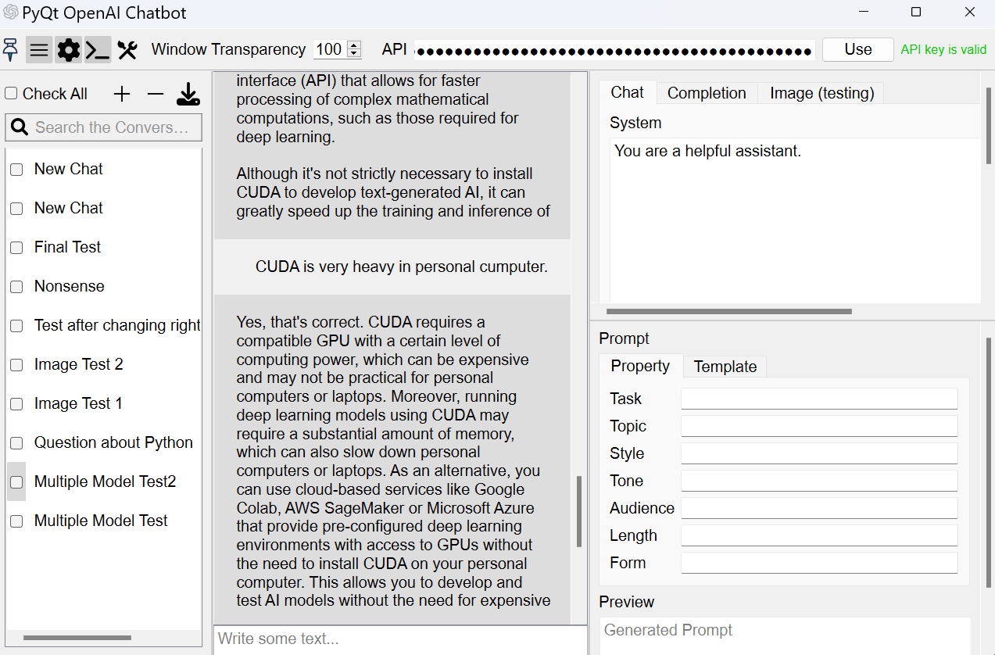Click the System prompt text area
Image resolution: width=995 pixels, height=655 pixels.
794,221
